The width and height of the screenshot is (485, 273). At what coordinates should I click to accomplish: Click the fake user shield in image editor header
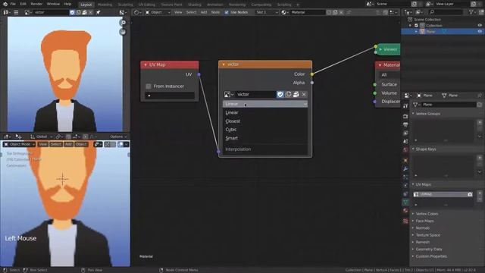click(x=72, y=12)
